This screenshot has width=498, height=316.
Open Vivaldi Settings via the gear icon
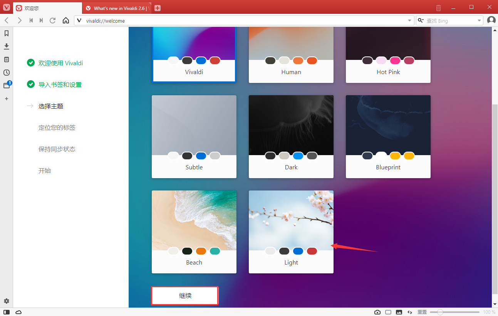coord(6,301)
